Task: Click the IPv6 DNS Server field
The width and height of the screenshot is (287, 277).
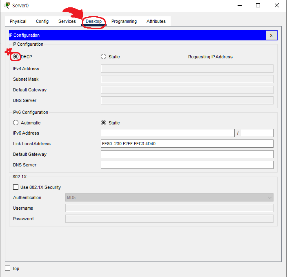Action: click(187, 165)
